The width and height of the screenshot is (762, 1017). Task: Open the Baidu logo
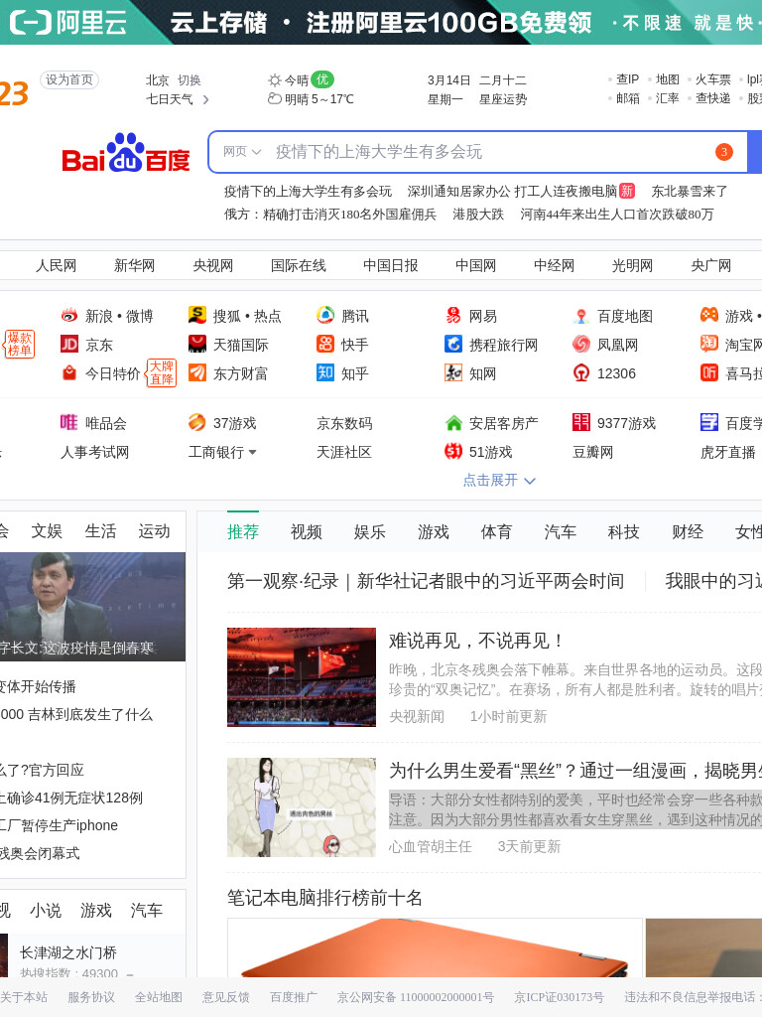click(x=126, y=153)
